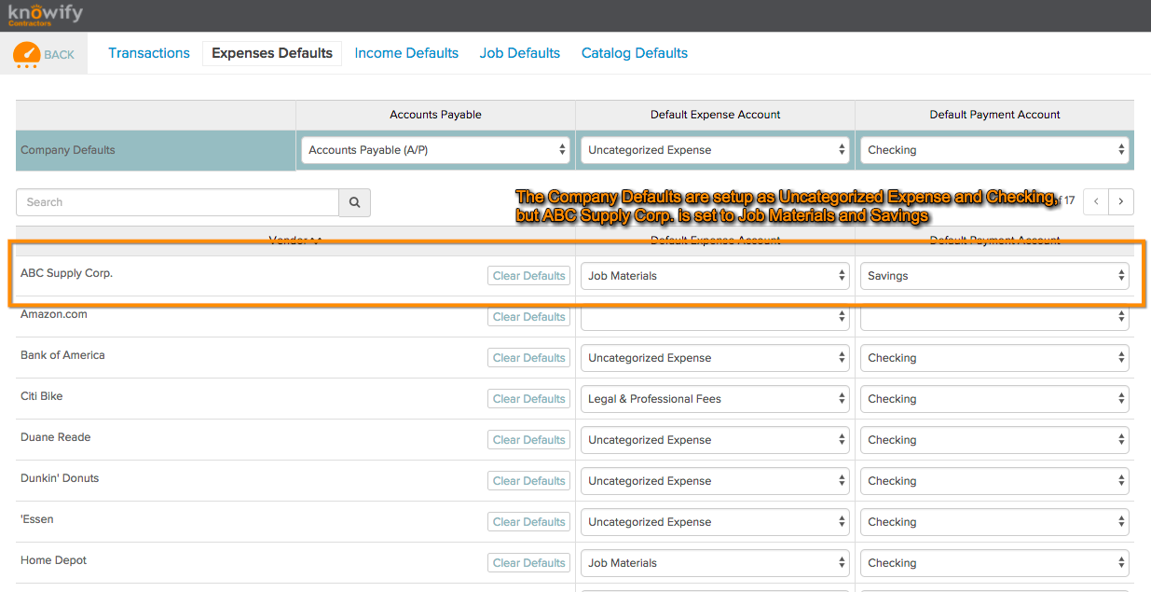The height and width of the screenshot is (592, 1151).
Task: Select the Bank of America vendor name
Action: pyautogui.click(x=62, y=355)
